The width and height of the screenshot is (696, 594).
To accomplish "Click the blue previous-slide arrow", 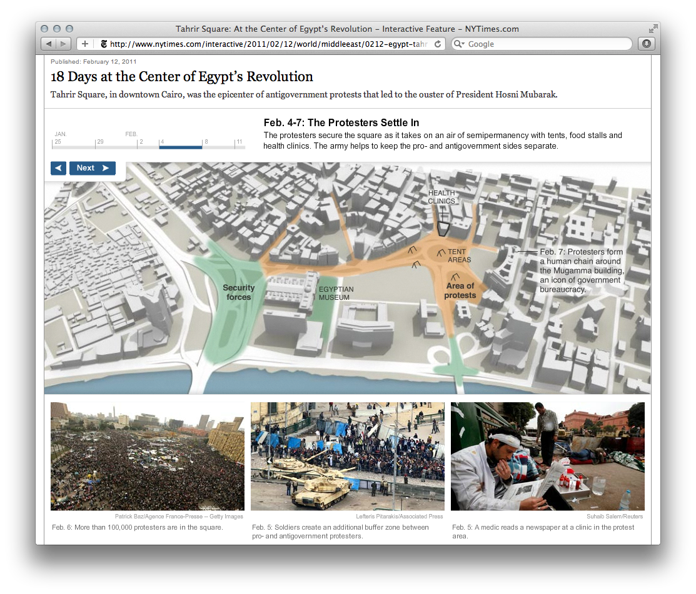I will [x=58, y=168].
